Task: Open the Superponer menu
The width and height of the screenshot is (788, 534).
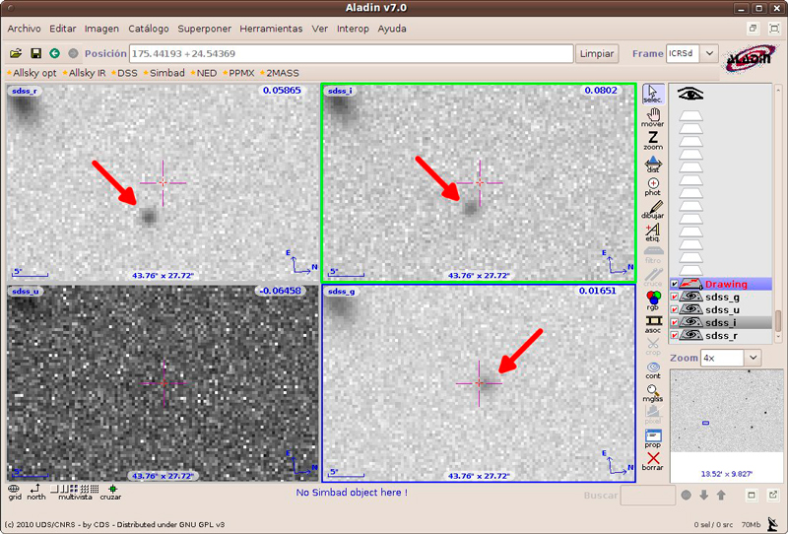Action: (x=205, y=29)
